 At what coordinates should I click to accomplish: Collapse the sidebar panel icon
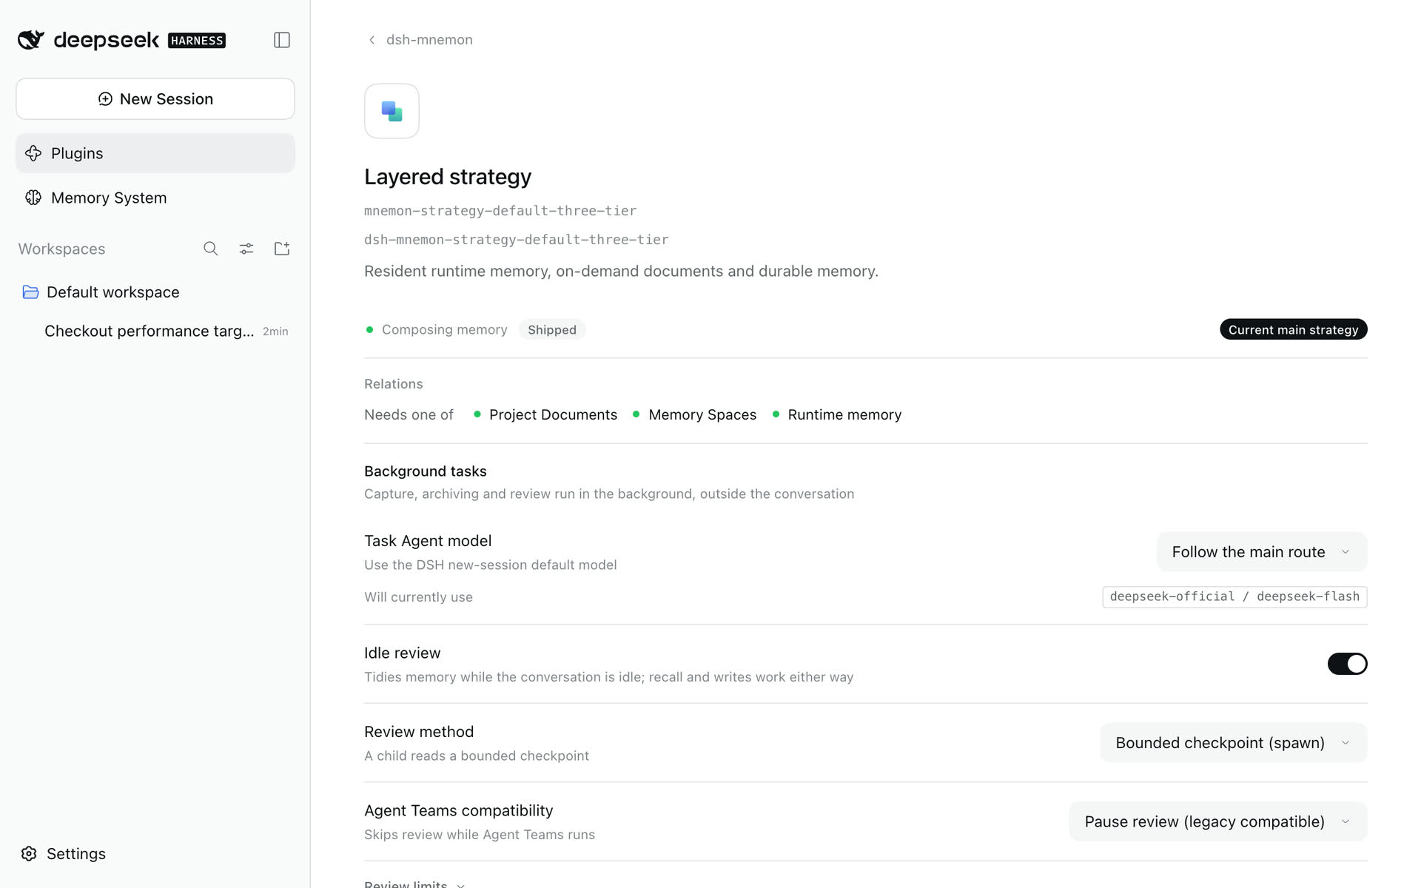[282, 40]
